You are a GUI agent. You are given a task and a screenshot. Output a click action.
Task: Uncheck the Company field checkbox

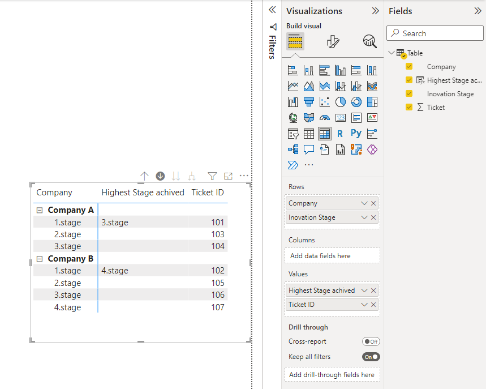point(409,66)
